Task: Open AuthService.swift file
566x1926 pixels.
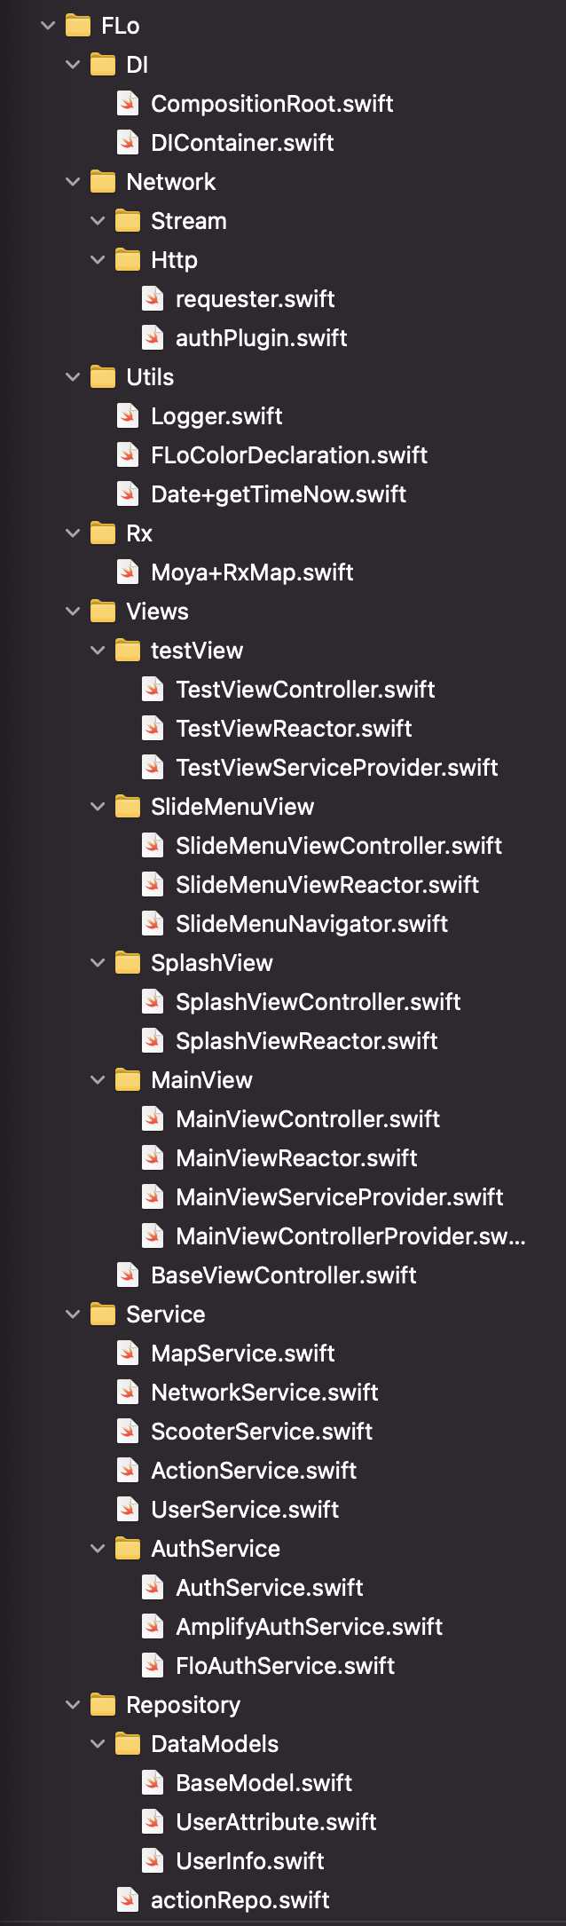Action: point(270,1588)
